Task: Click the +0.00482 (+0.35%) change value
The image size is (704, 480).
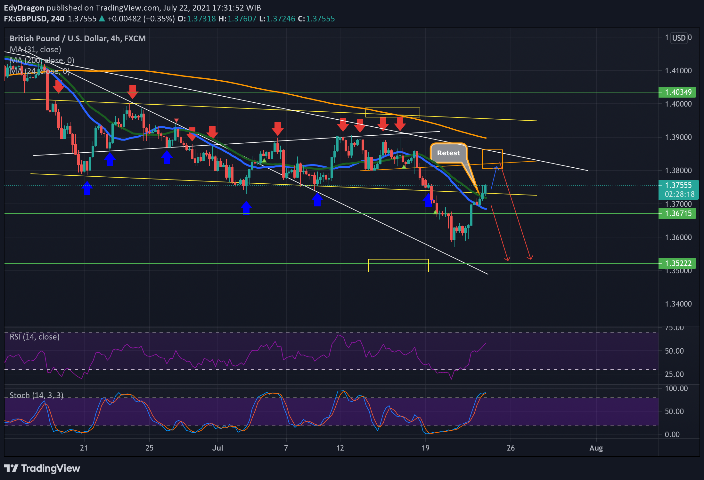Action: point(141,19)
